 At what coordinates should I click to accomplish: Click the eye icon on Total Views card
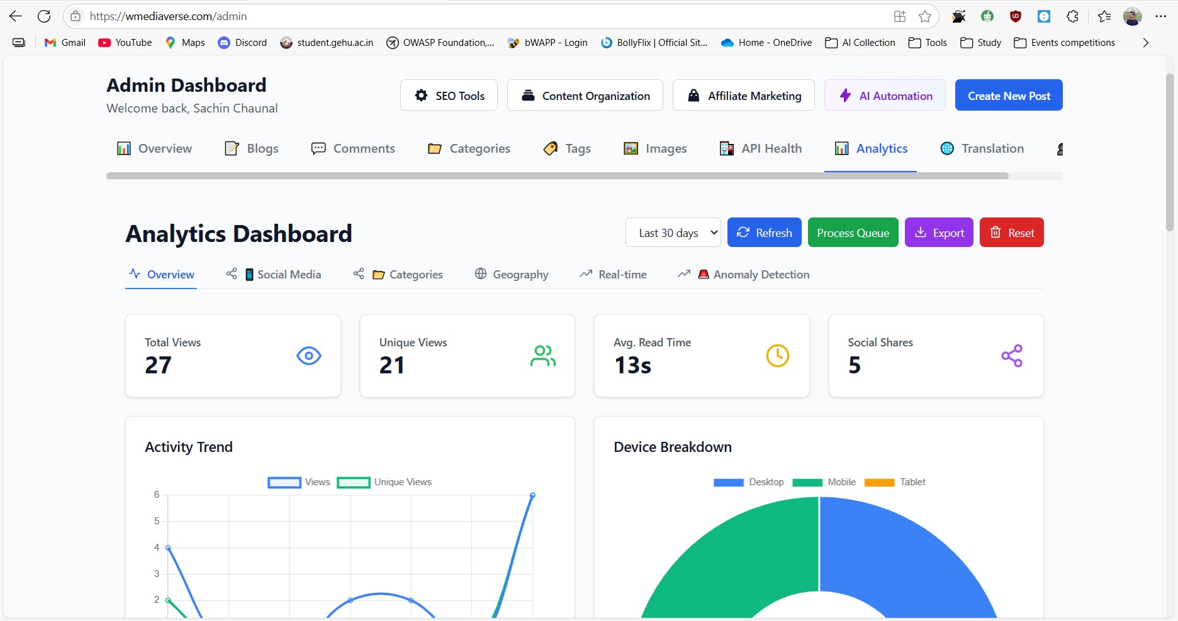point(308,356)
